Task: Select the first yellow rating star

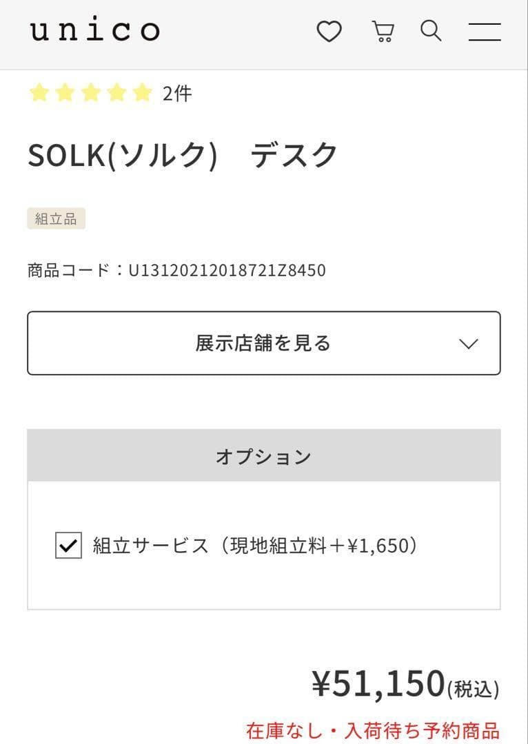Action: click(x=39, y=92)
